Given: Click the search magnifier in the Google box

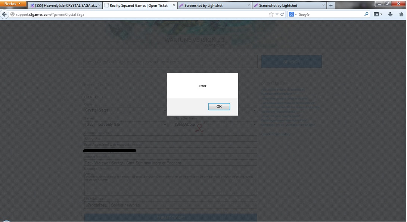Looking at the screenshot, I should pyautogui.click(x=366, y=15).
